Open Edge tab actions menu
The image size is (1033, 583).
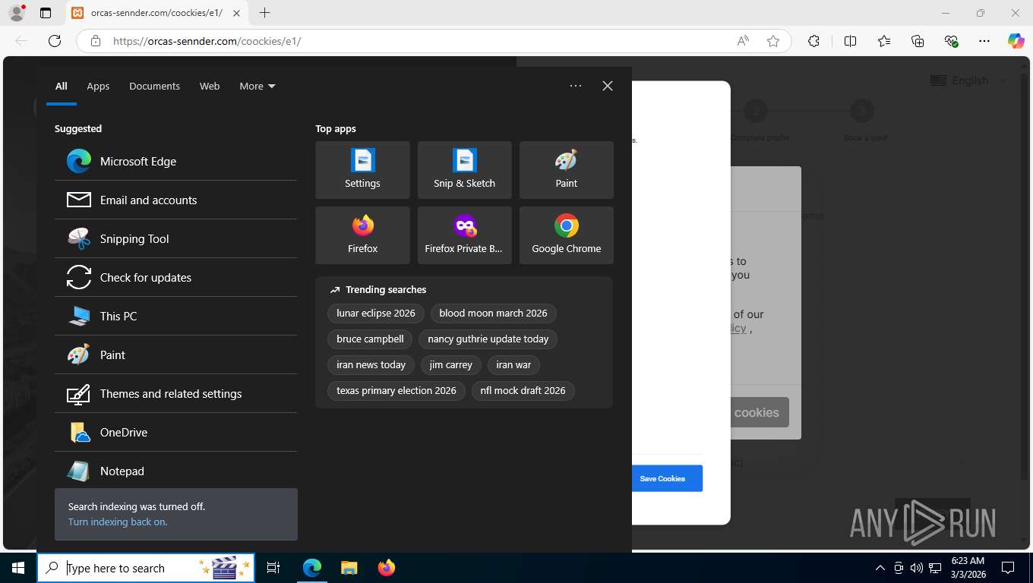[46, 13]
